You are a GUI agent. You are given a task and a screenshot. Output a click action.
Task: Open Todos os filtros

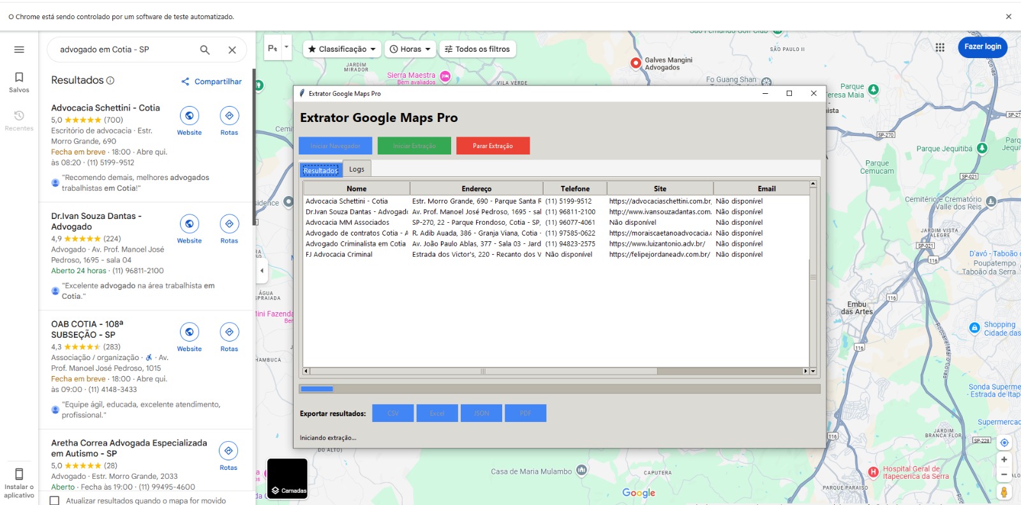[477, 49]
